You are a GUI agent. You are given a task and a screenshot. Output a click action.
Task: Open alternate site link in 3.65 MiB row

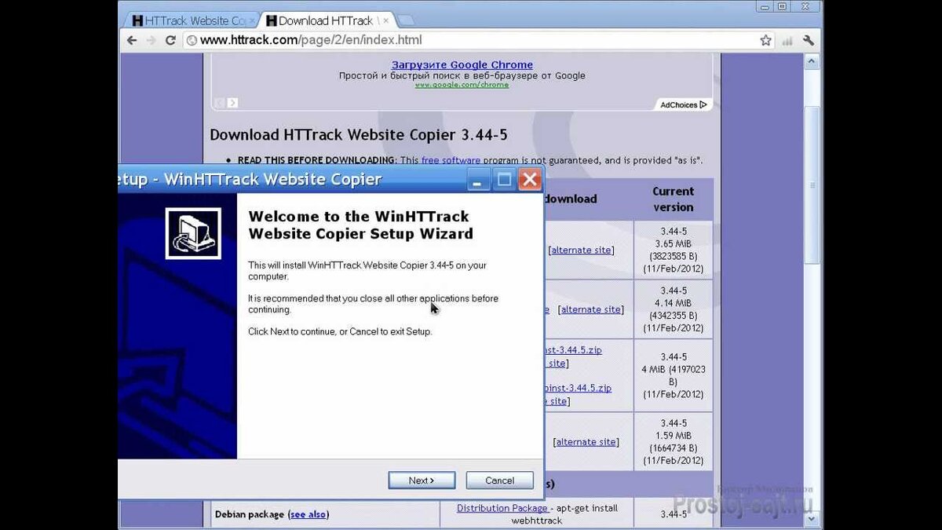point(582,250)
